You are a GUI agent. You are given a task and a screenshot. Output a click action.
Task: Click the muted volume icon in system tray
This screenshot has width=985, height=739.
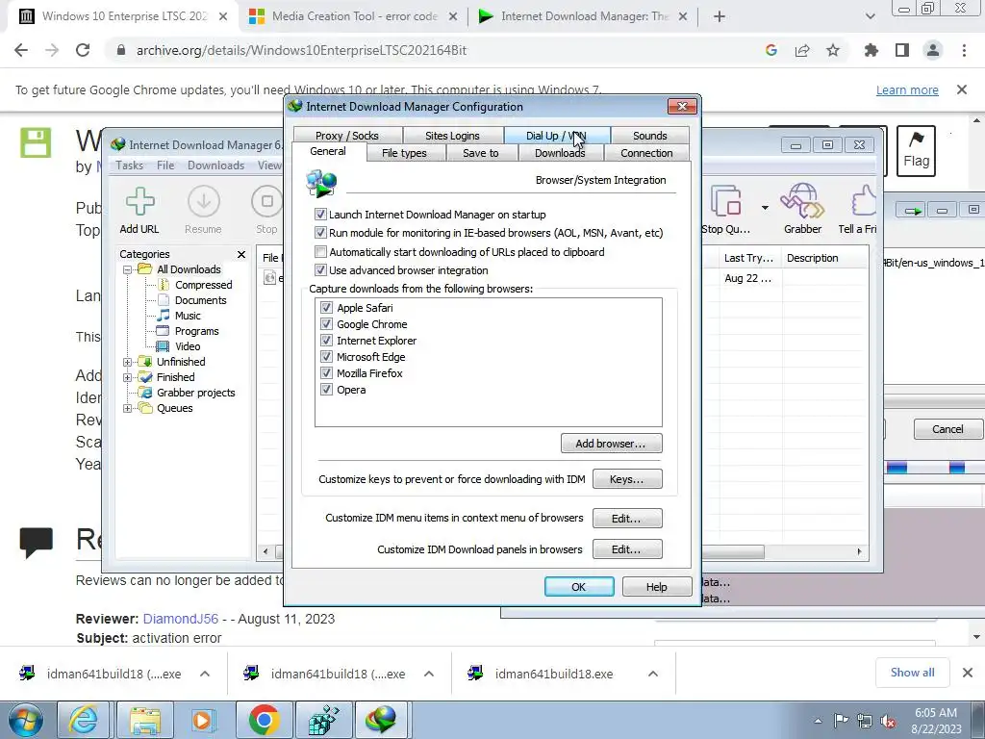(x=888, y=721)
